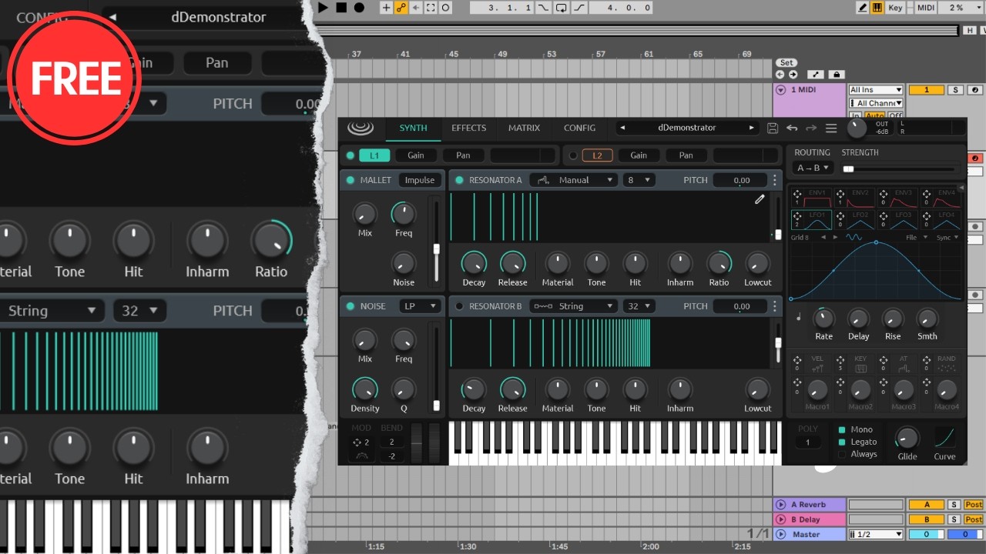Screen dimensions: 986x554
Task: Toggle the orange automation arm icon
Action: [401, 8]
